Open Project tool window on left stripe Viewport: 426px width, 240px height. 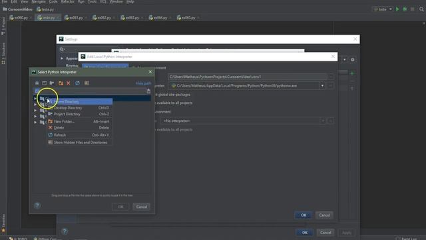pos(3,26)
